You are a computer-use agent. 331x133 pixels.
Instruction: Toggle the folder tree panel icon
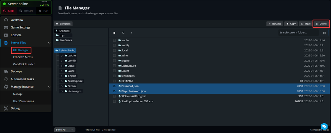pyautogui.click(x=114, y=33)
